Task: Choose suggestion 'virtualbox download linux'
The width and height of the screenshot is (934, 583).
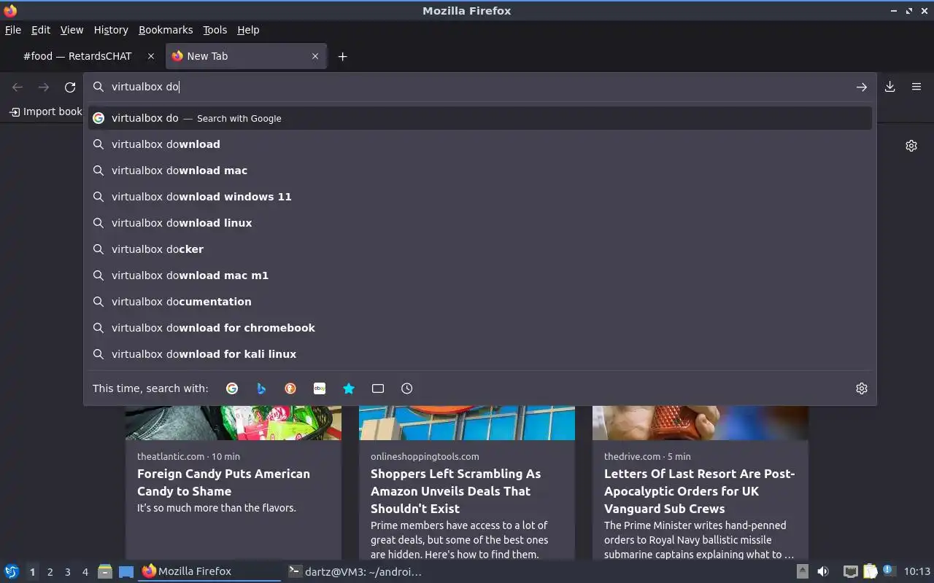Action: 480,223
